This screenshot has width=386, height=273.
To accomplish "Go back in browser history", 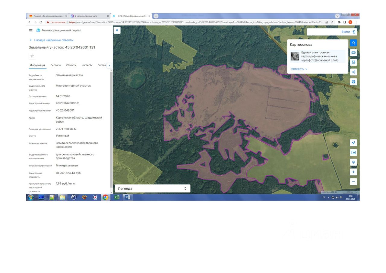I will [30, 22].
